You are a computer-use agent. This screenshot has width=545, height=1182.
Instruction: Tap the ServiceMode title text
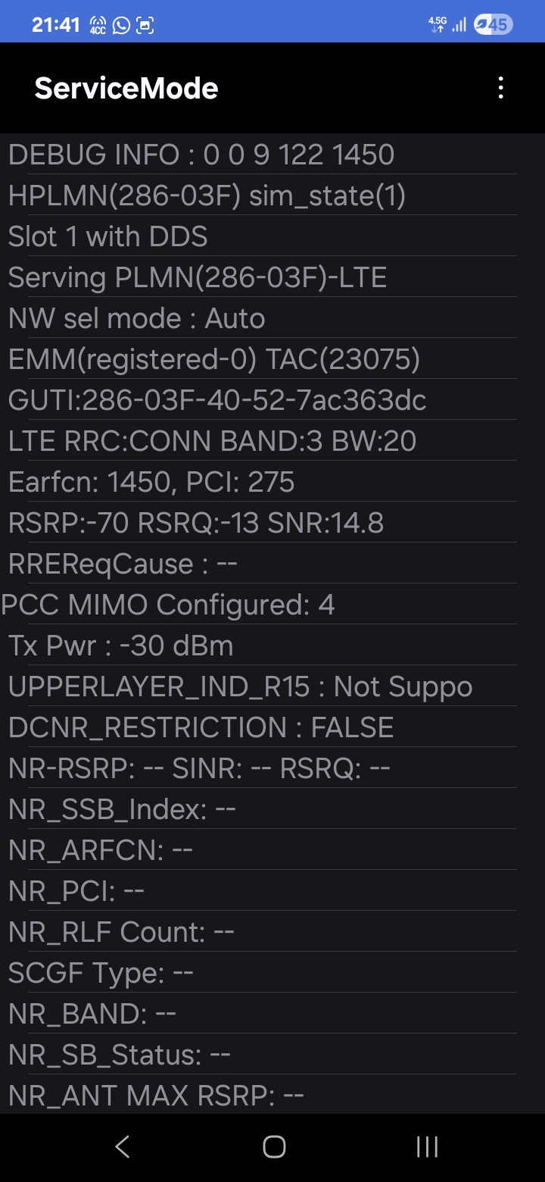pyautogui.click(x=126, y=89)
